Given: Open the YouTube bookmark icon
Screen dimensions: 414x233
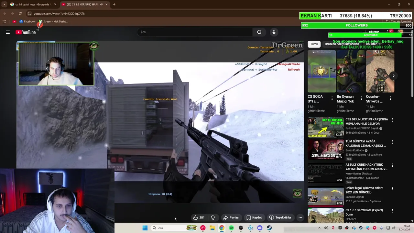Looking at the screenshot, I should point(14,22).
